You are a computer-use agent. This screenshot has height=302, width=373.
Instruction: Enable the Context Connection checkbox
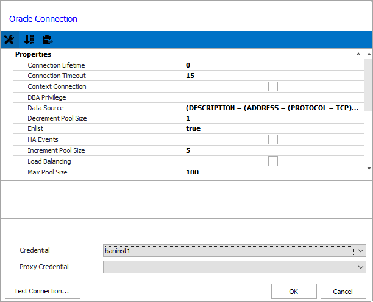[273, 86]
